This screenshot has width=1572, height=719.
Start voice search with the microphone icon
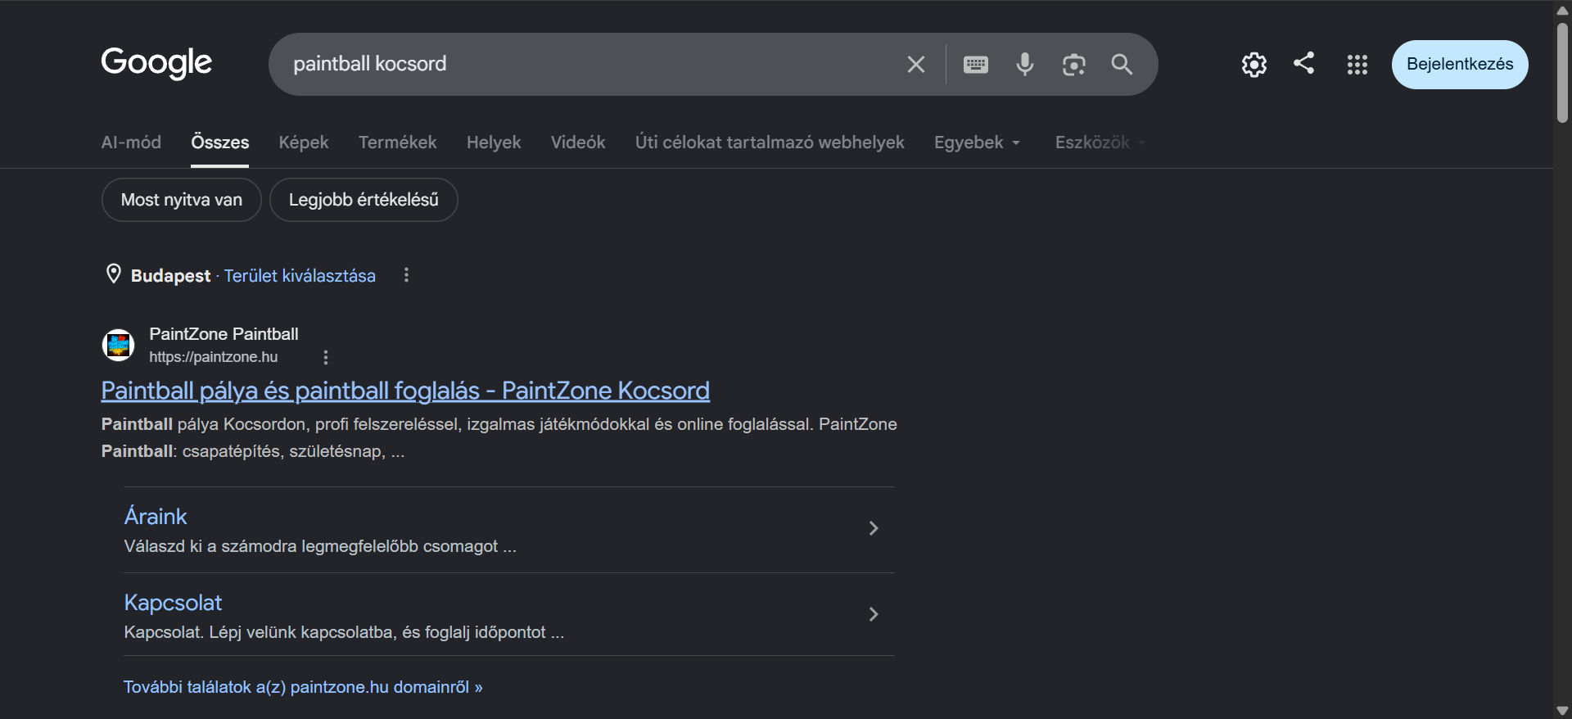pyautogui.click(x=1024, y=64)
